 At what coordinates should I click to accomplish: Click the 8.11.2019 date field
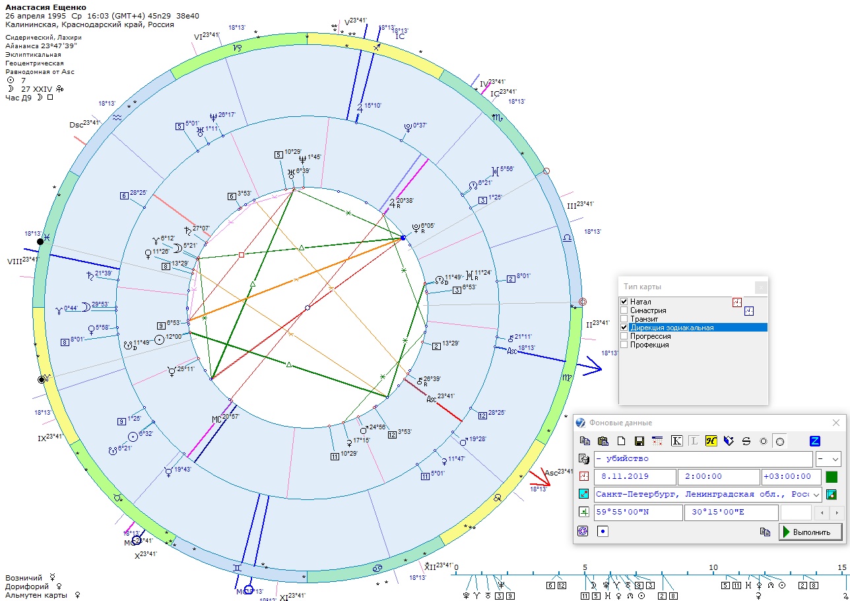click(x=635, y=477)
